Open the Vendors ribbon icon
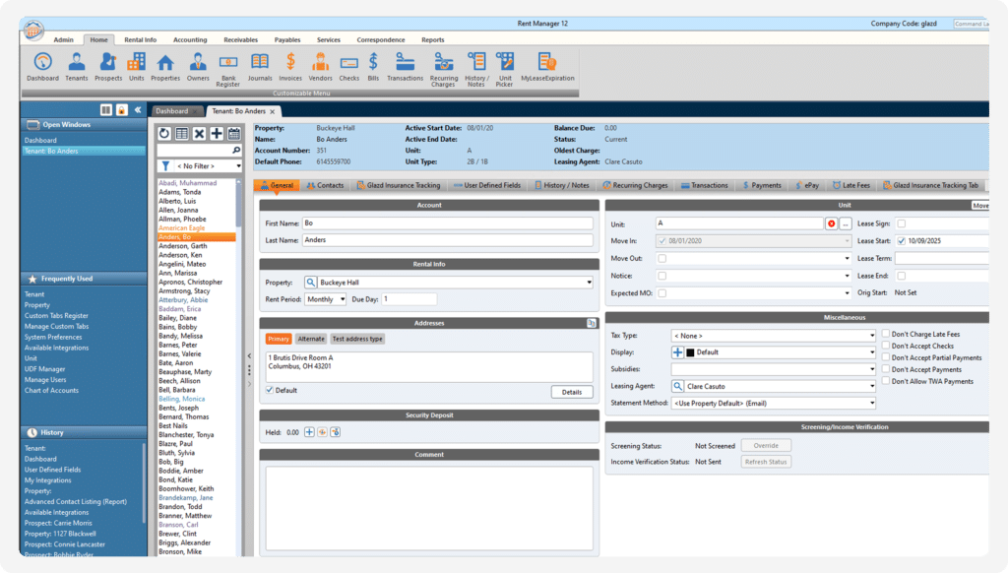Viewport: 1008px width, 573px height. (320, 67)
